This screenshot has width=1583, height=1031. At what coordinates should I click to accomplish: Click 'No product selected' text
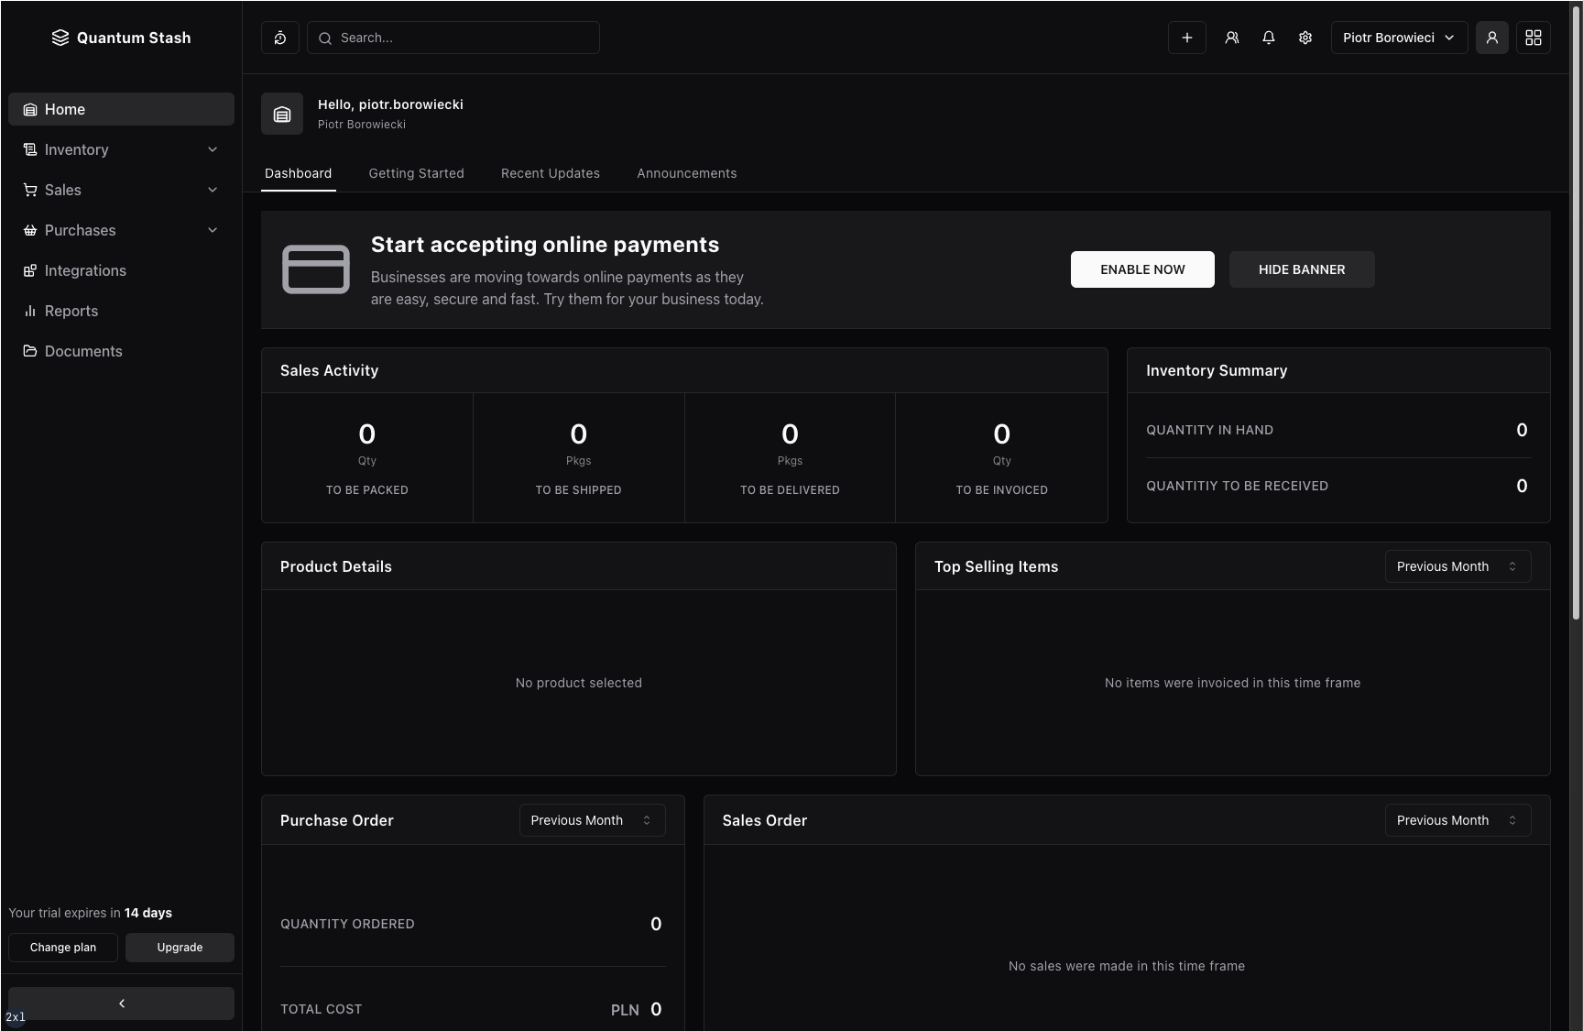(579, 683)
